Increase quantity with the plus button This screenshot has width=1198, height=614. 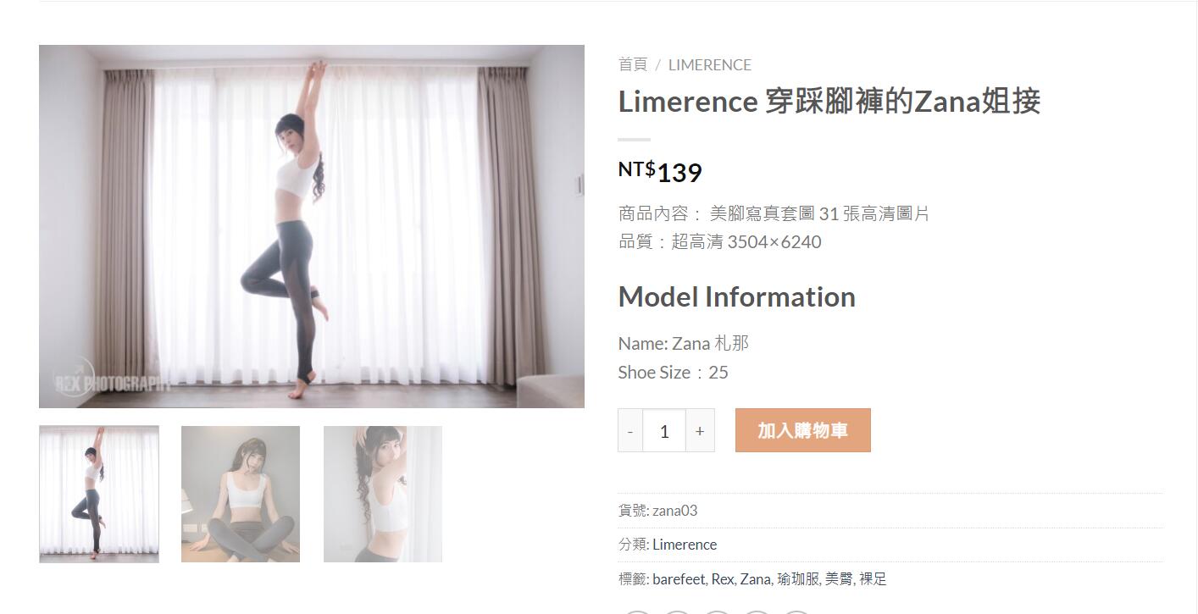pyautogui.click(x=700, y=430)
